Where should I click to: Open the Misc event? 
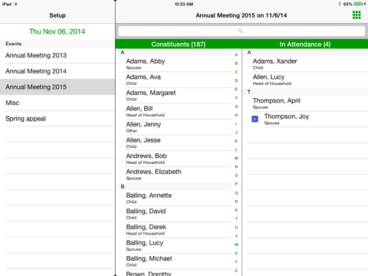click(58, 103)
